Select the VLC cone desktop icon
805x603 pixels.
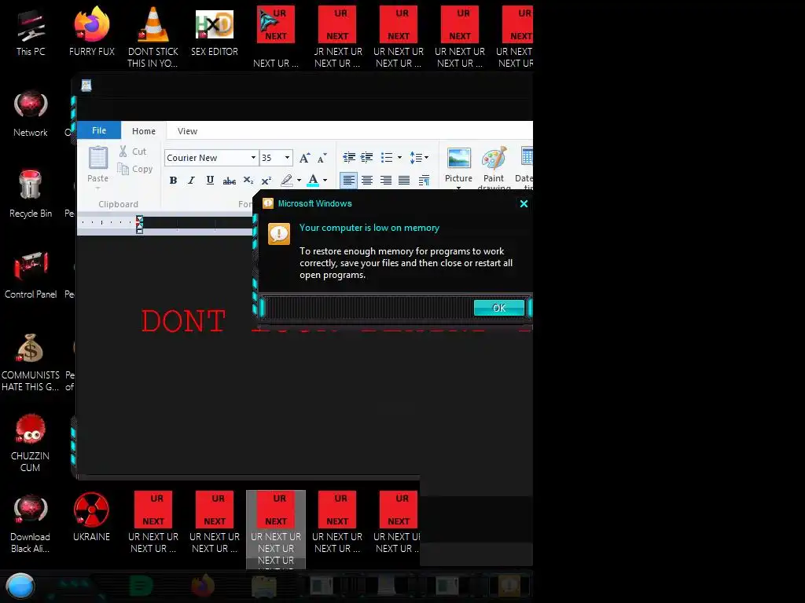coord(153,37)
